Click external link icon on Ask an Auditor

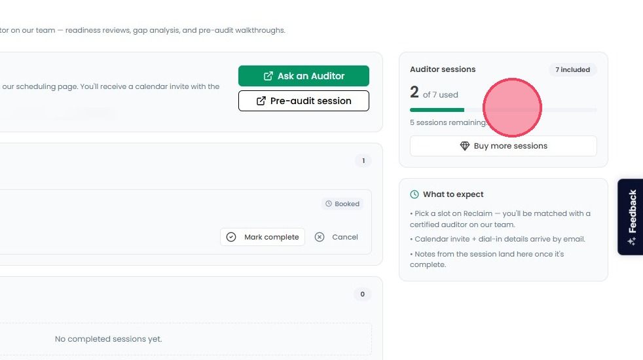268,76
